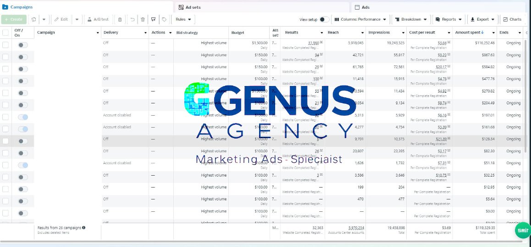
Task: Toggle the View setup switch
Action: (x=324, y=20)
